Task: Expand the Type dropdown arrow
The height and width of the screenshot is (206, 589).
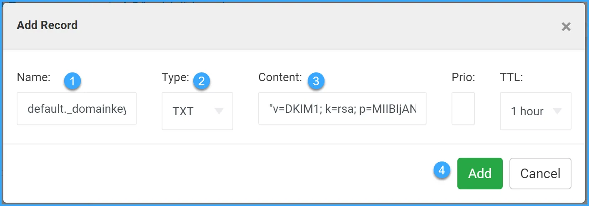Action: click(219, 111)
